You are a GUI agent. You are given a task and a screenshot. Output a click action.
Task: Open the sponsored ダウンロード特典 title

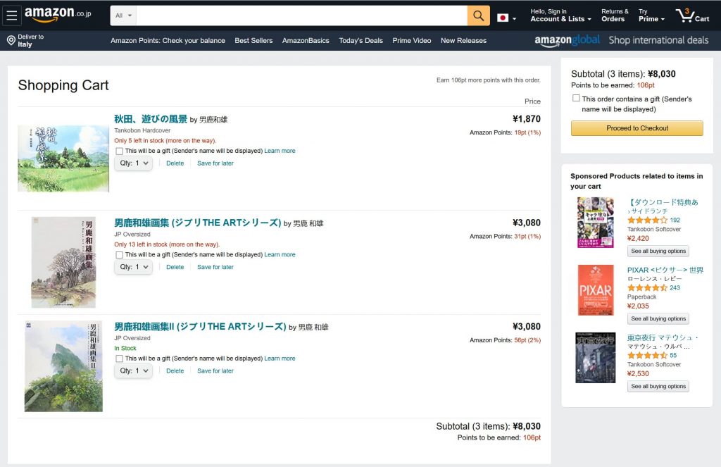click(663, 202)
